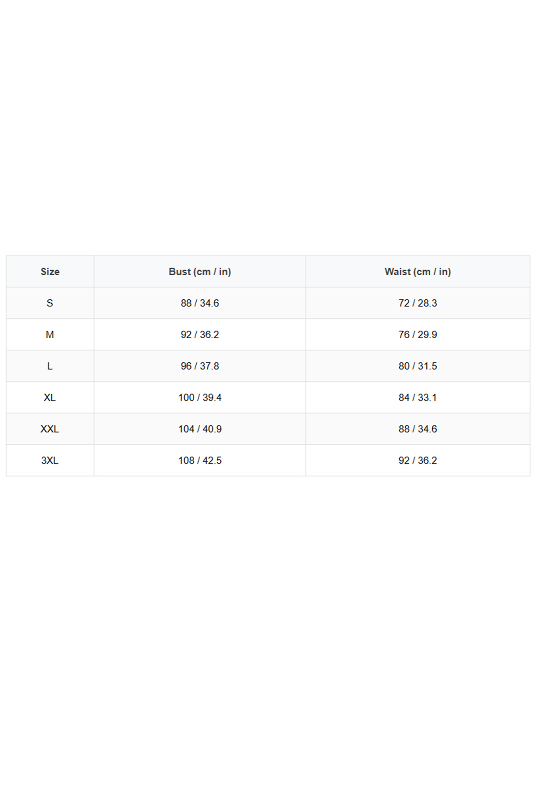535x802 pixels.
Task: Select the XXL size row label
Action: click(x=50, y=429)
